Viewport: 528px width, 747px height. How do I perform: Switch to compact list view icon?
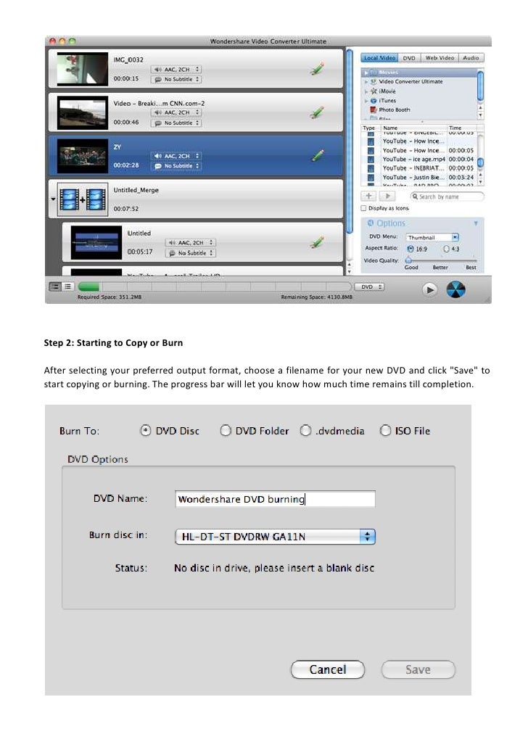coord(67,286)
